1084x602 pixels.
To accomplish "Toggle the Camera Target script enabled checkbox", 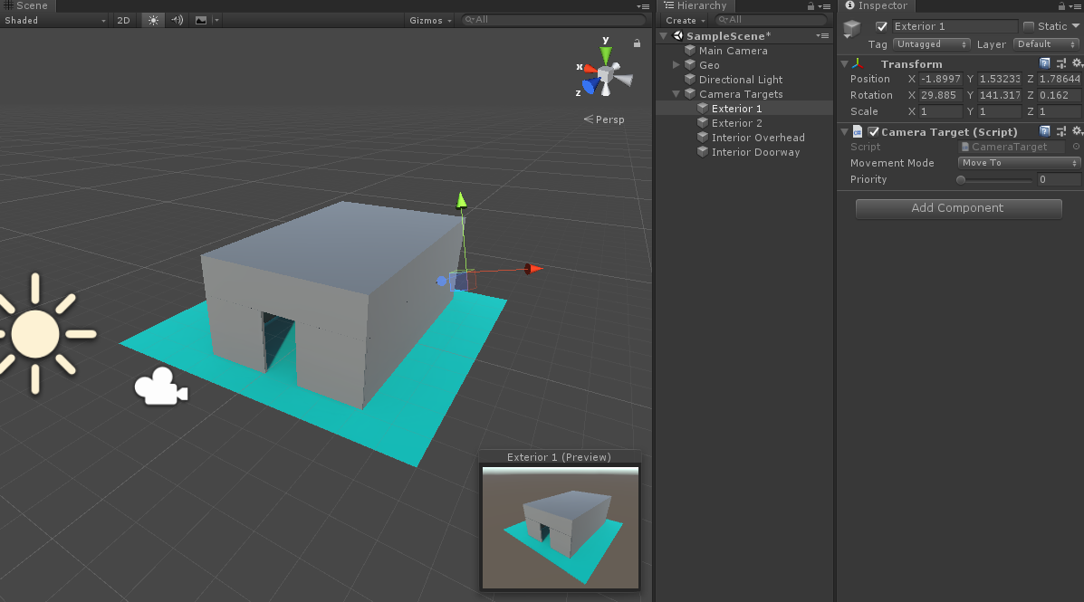I will pyautogui.click(x=874, y=131).
